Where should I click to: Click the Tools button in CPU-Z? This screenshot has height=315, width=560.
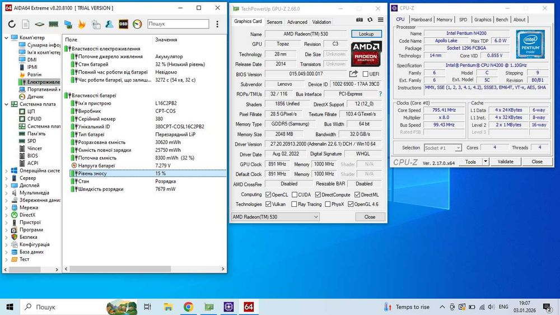[470, 161]
